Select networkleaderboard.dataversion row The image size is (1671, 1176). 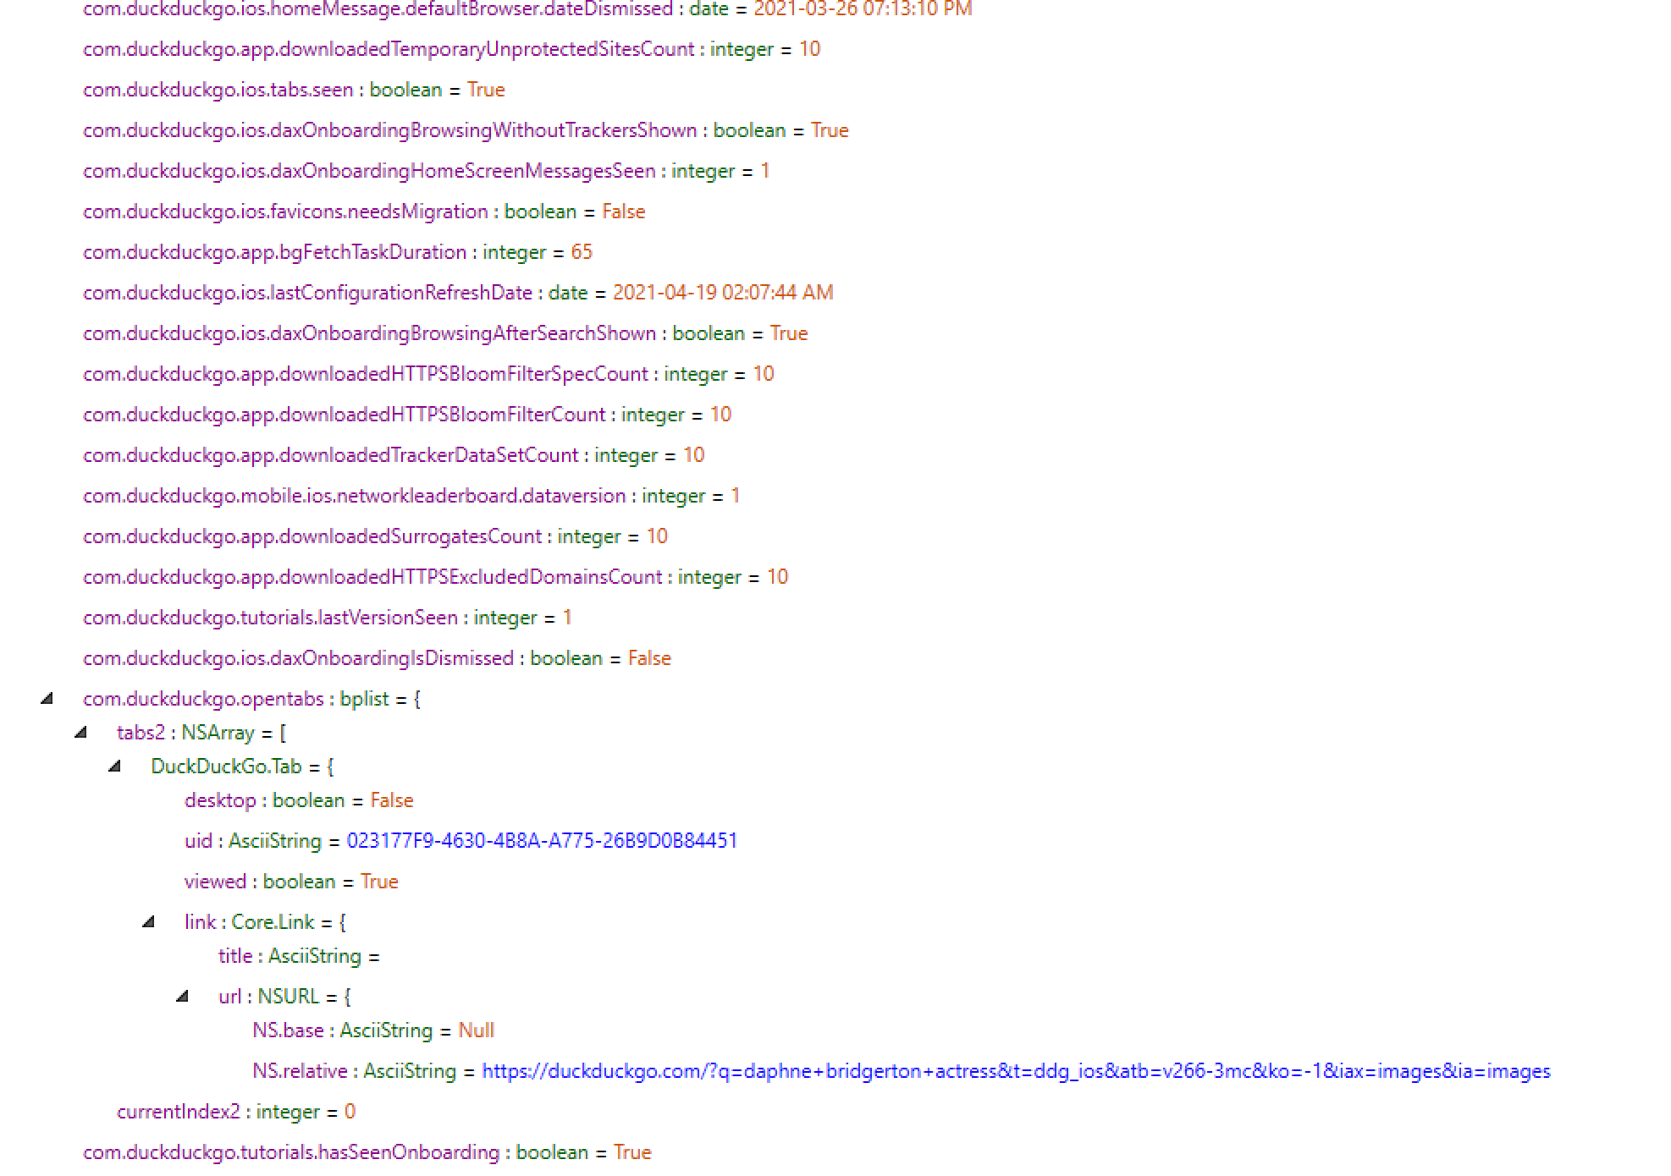[x=411, y=496]
